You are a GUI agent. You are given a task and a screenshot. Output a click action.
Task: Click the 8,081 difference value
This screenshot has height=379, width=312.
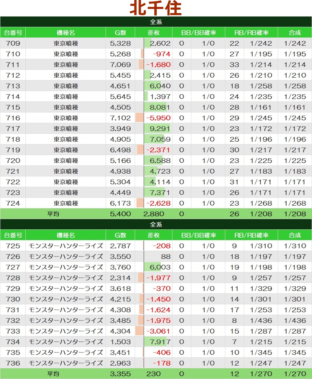(160, 107)
